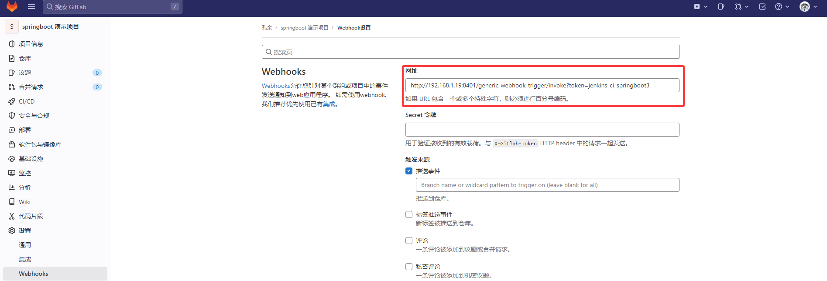Open the to-do list icon

[x=762, y=7]
